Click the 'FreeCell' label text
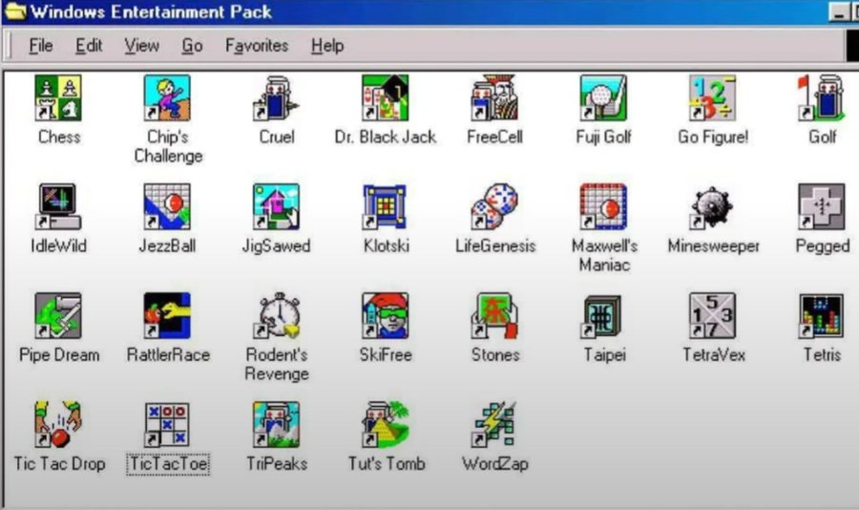 [x=494, y=138]
